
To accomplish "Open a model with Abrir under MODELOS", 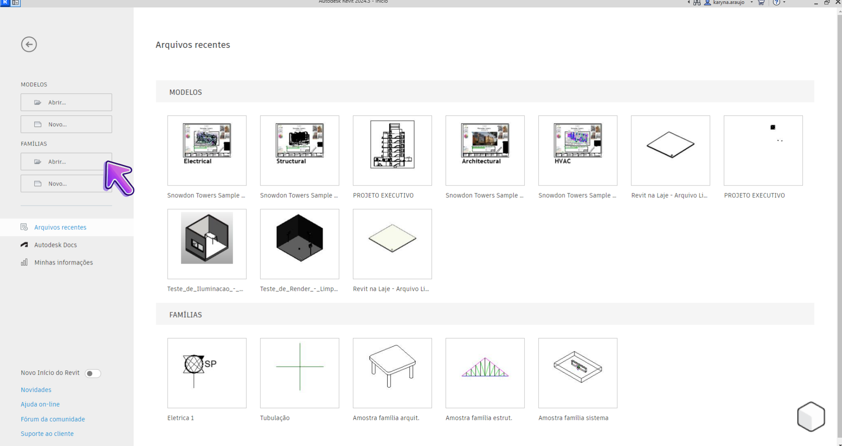I will point(66,102).
